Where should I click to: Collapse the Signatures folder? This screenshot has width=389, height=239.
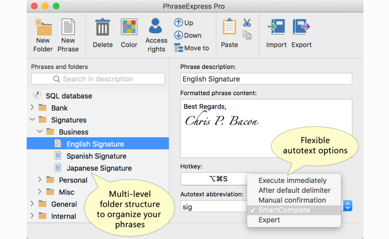[x=32, y=120]
